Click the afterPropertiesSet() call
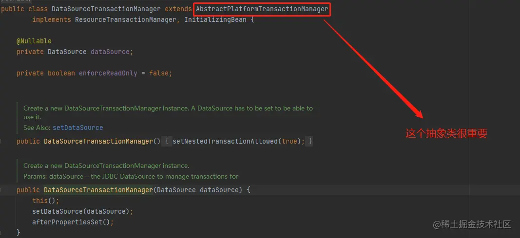 73,222
